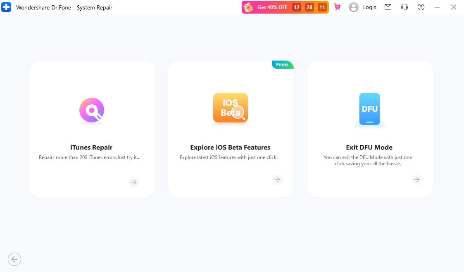Go back with the bottom-left arrow
Screen dimensions: 464x272
click(14, 259)
